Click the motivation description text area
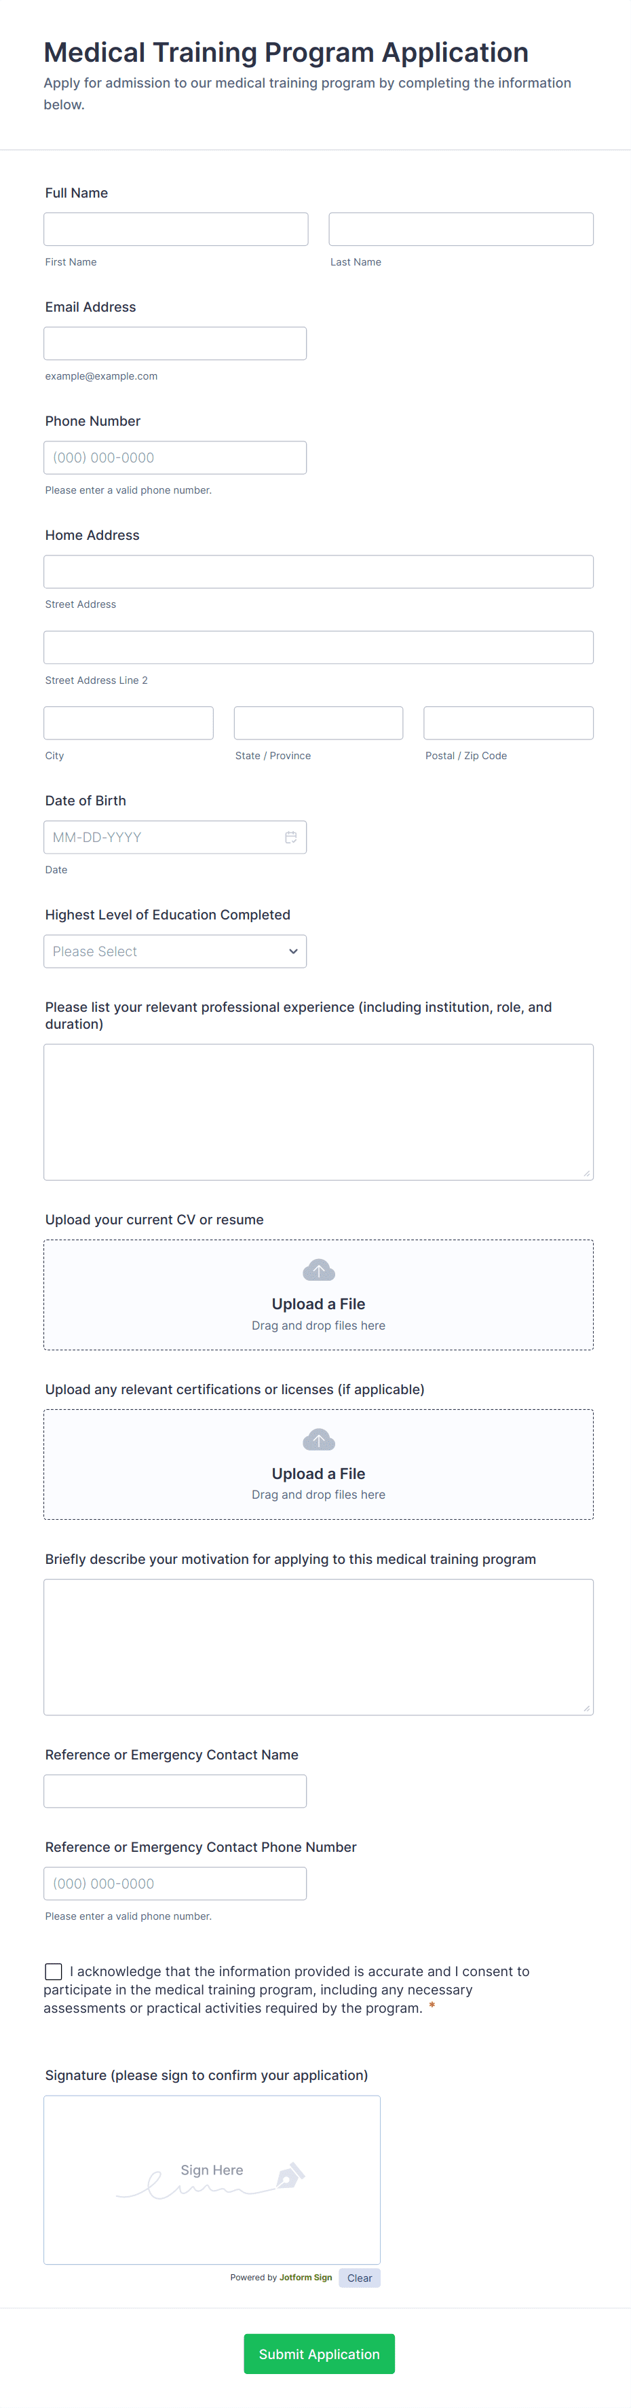 pyautogui.click(x=318, y=1646)
